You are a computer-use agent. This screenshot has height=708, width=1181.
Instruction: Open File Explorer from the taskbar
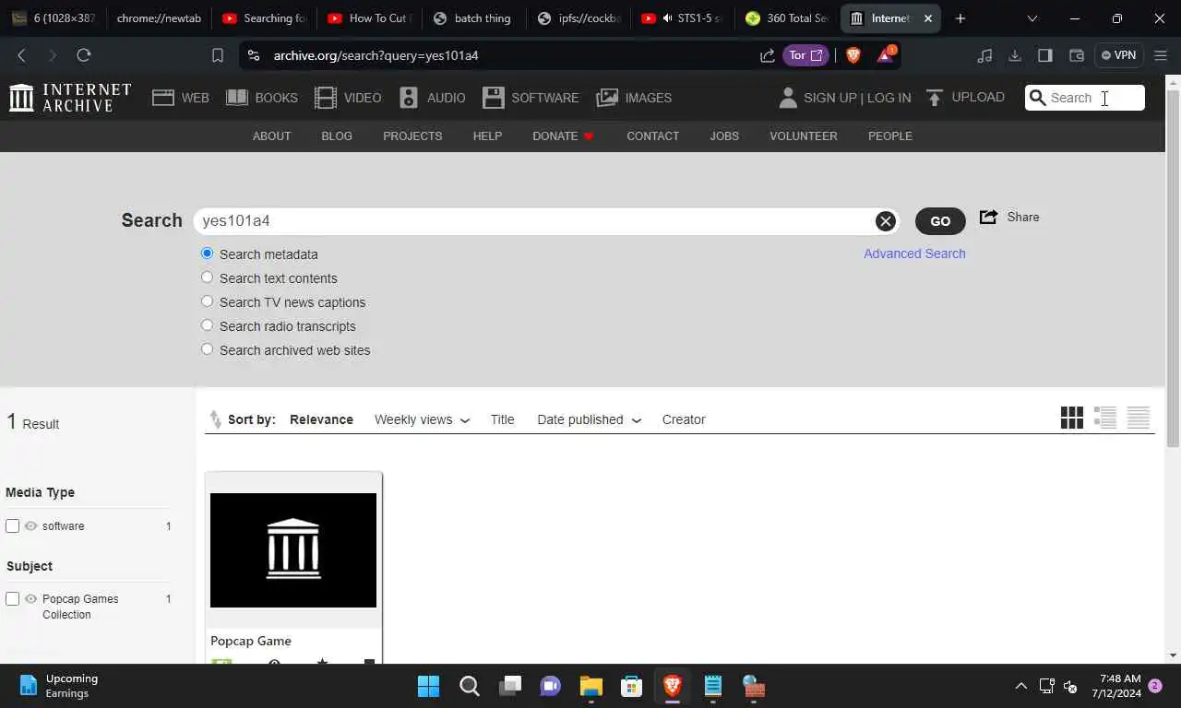tap(590, 686)
